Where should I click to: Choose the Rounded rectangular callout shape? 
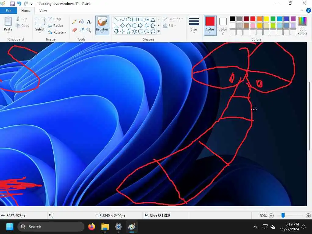141,31
